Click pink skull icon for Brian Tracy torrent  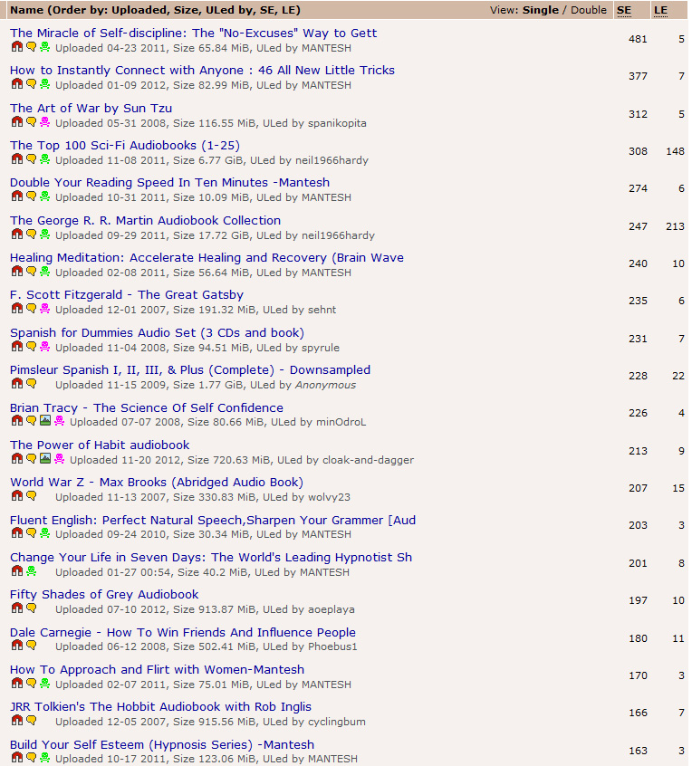(x=59, y=421)
